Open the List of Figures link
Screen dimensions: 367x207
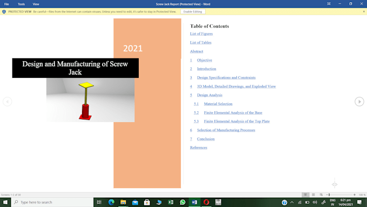[201, 34]
